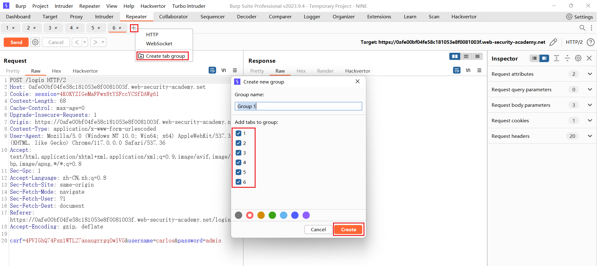This screenshot has height=266, width=597.
Task: Click the orange Send button
Action: pos(16,42)
